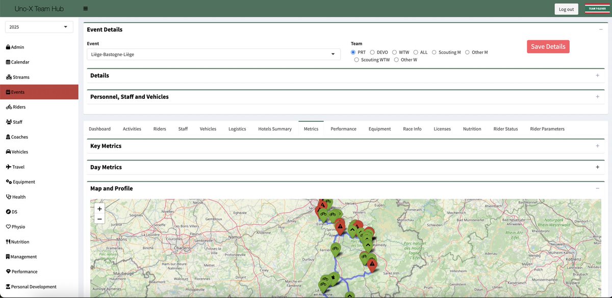Open the Performance tab
Viewport: 612px width, 298px height.
coord(343,129)
